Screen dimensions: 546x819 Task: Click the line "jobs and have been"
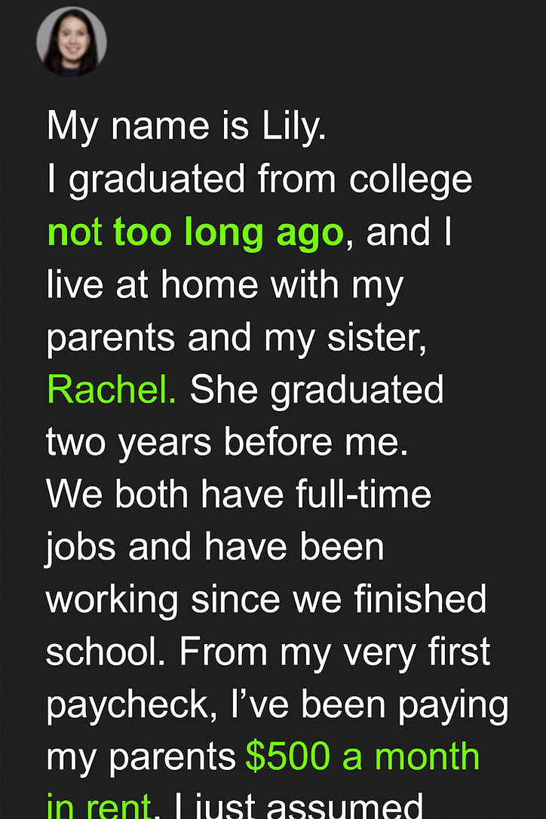point(215,548)
